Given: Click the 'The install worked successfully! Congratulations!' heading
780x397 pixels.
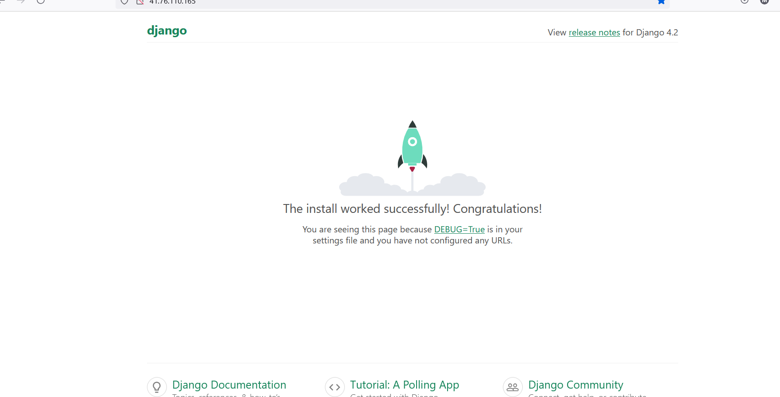Looking at the screenshot, I should point(413,208).
